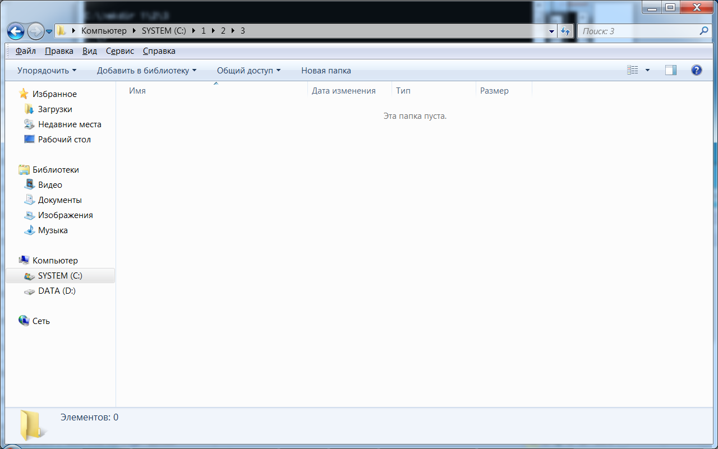The image size is (718, 449).
Task: Click the search magnifier icon
Action: 703,31
